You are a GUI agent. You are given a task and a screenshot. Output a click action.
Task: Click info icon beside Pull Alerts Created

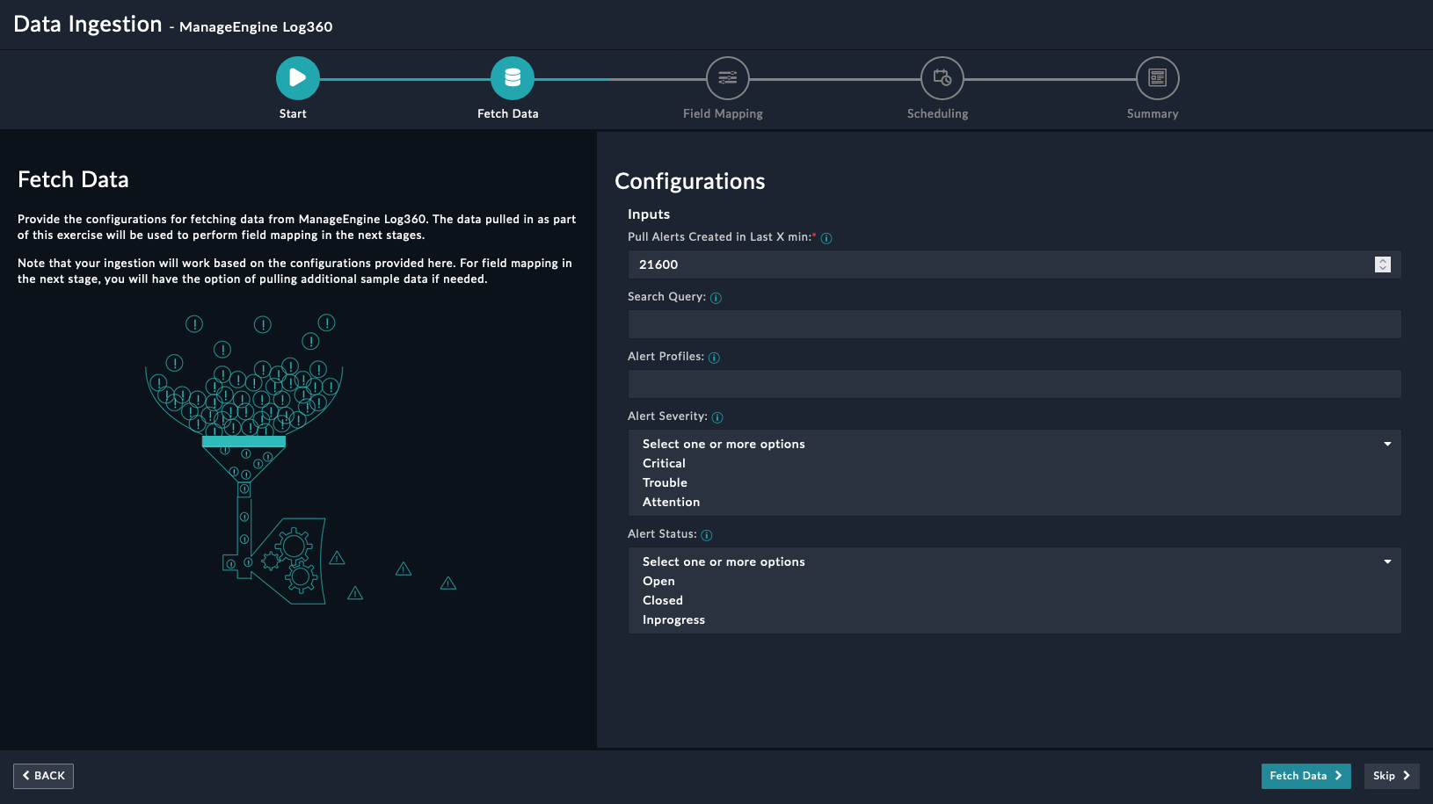[x=826, y=238]
